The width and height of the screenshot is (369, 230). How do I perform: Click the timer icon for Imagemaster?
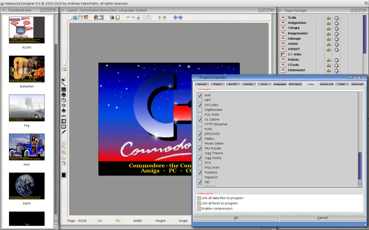(337, 33)
